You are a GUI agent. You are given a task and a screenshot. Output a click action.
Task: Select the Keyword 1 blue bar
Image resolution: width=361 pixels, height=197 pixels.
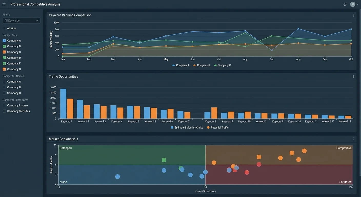point(63,104)
